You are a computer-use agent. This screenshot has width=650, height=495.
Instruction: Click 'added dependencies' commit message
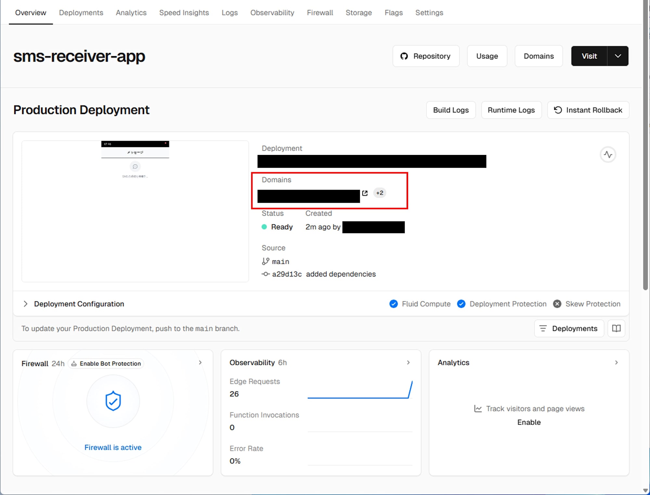[x=341, y=274]
